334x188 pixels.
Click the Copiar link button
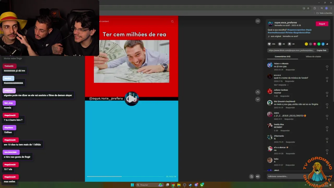321,50
